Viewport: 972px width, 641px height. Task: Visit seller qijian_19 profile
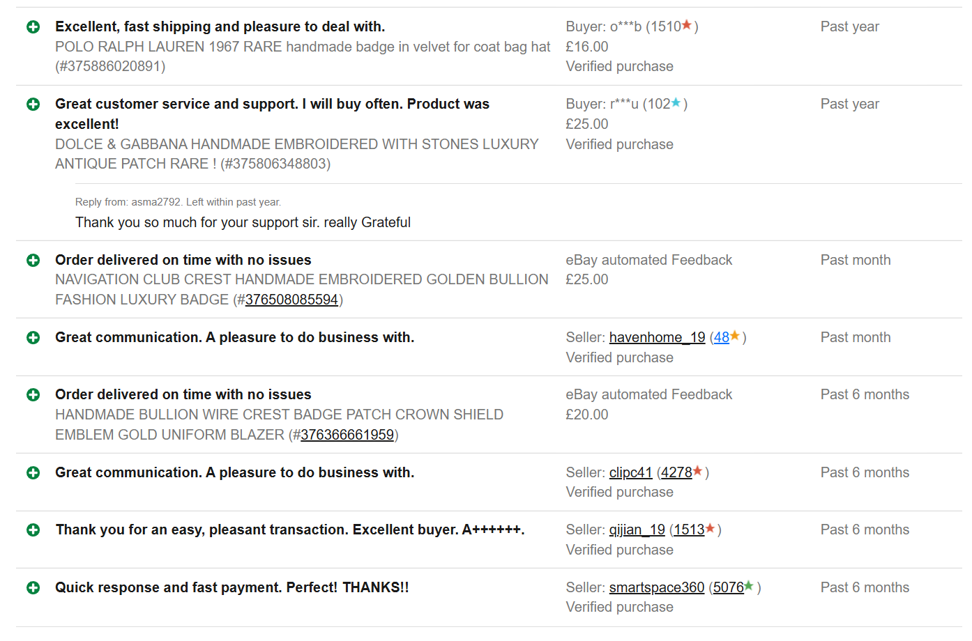coord(637,530)
